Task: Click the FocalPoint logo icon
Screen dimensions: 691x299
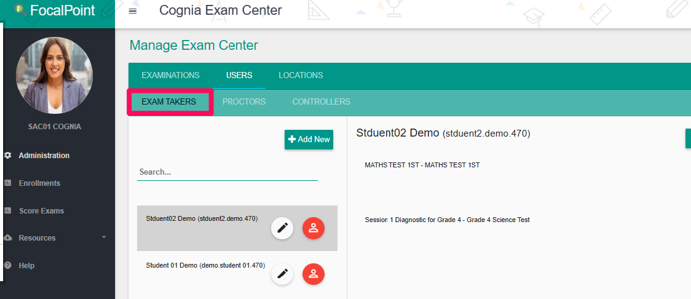Action: tap(21, 10)
